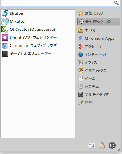Click the Development trowel icon
The image size is (122, 154).
[x=81, y=103]
